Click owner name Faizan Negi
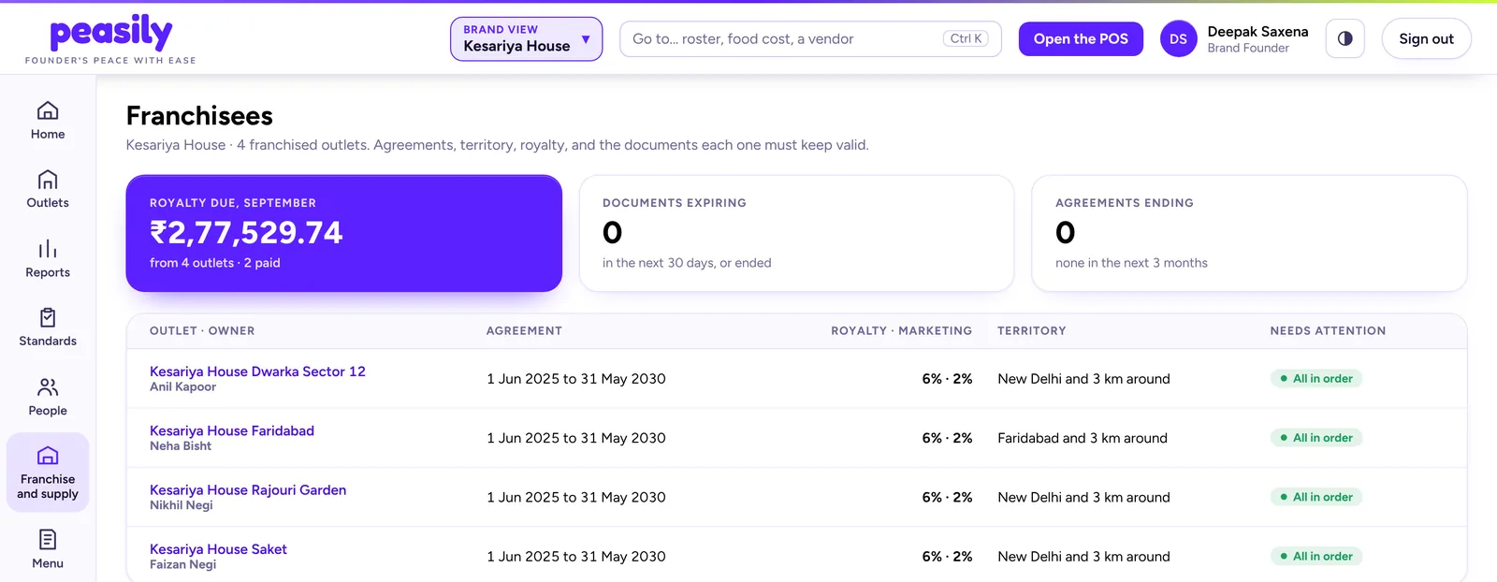Viewport: 1497px width, 582px height. coord(182,564)
